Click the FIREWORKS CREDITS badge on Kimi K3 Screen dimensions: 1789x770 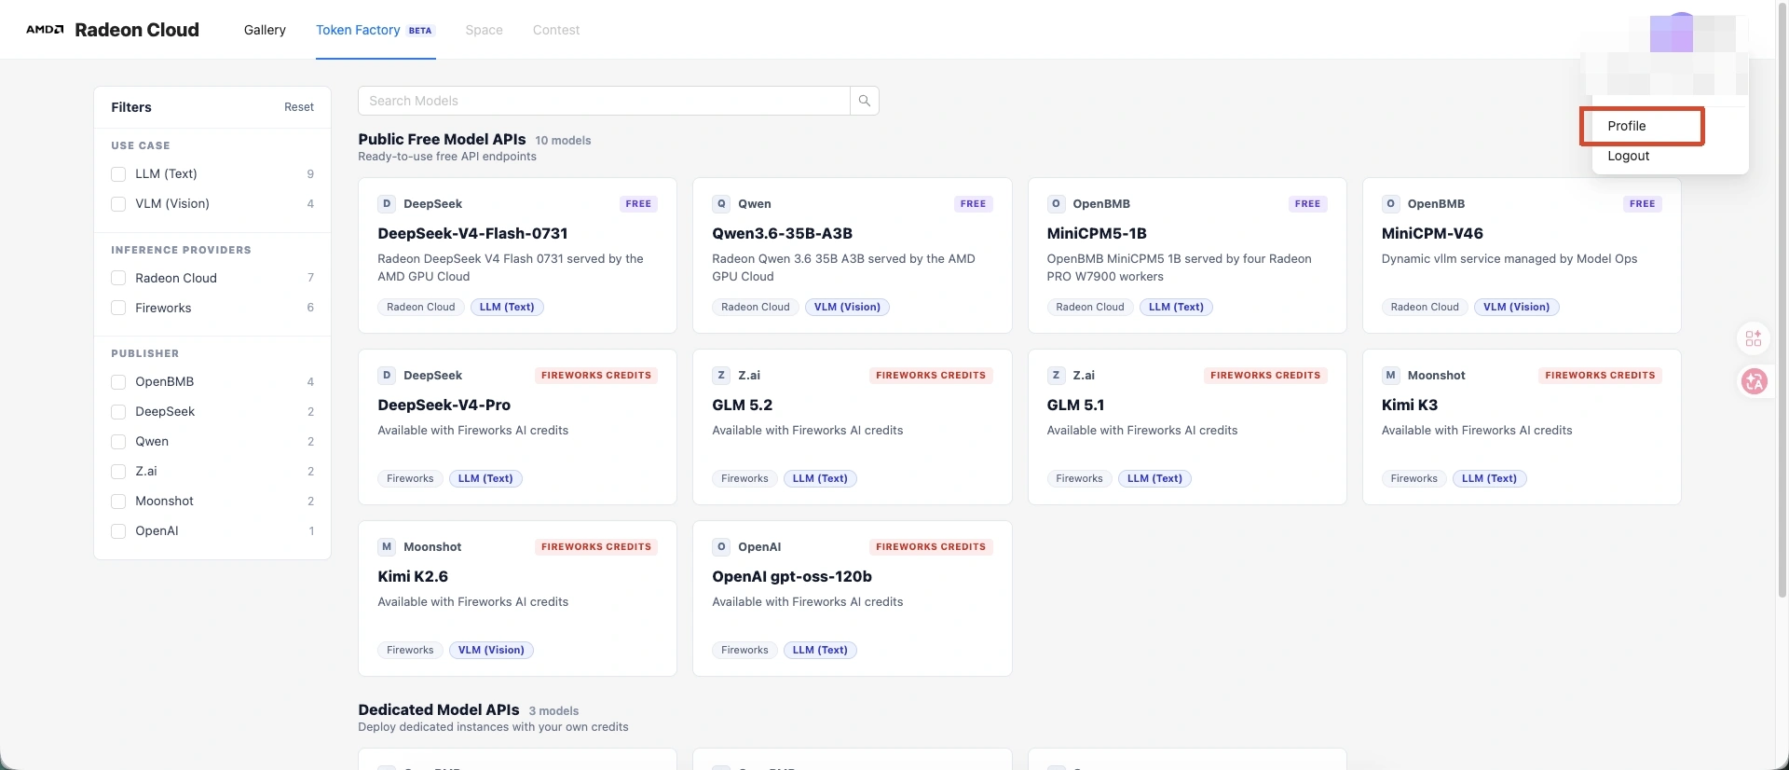coord(1600,375)
